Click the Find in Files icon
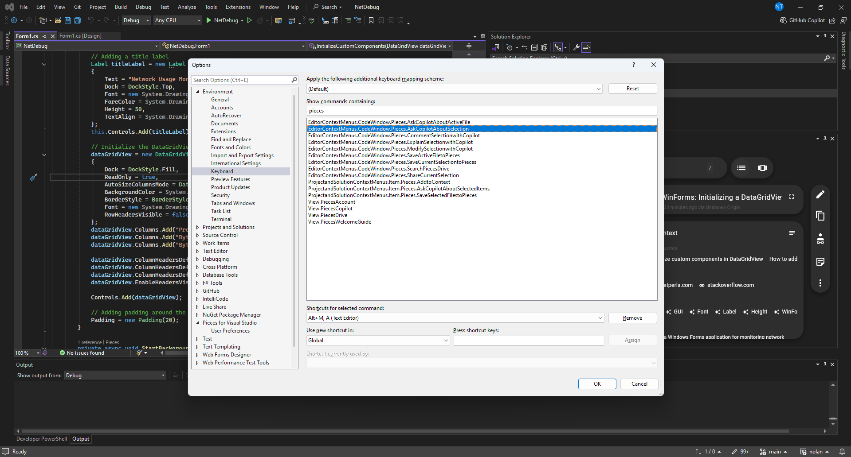 (278, 20)
